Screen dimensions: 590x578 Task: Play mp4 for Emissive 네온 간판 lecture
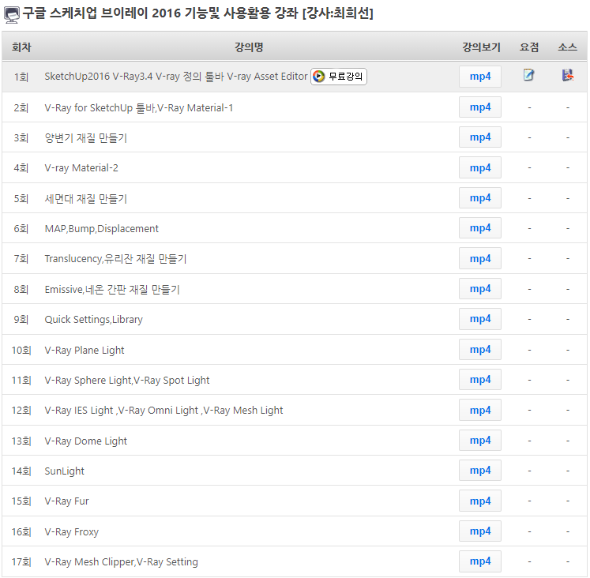click(x=480, y=289)
